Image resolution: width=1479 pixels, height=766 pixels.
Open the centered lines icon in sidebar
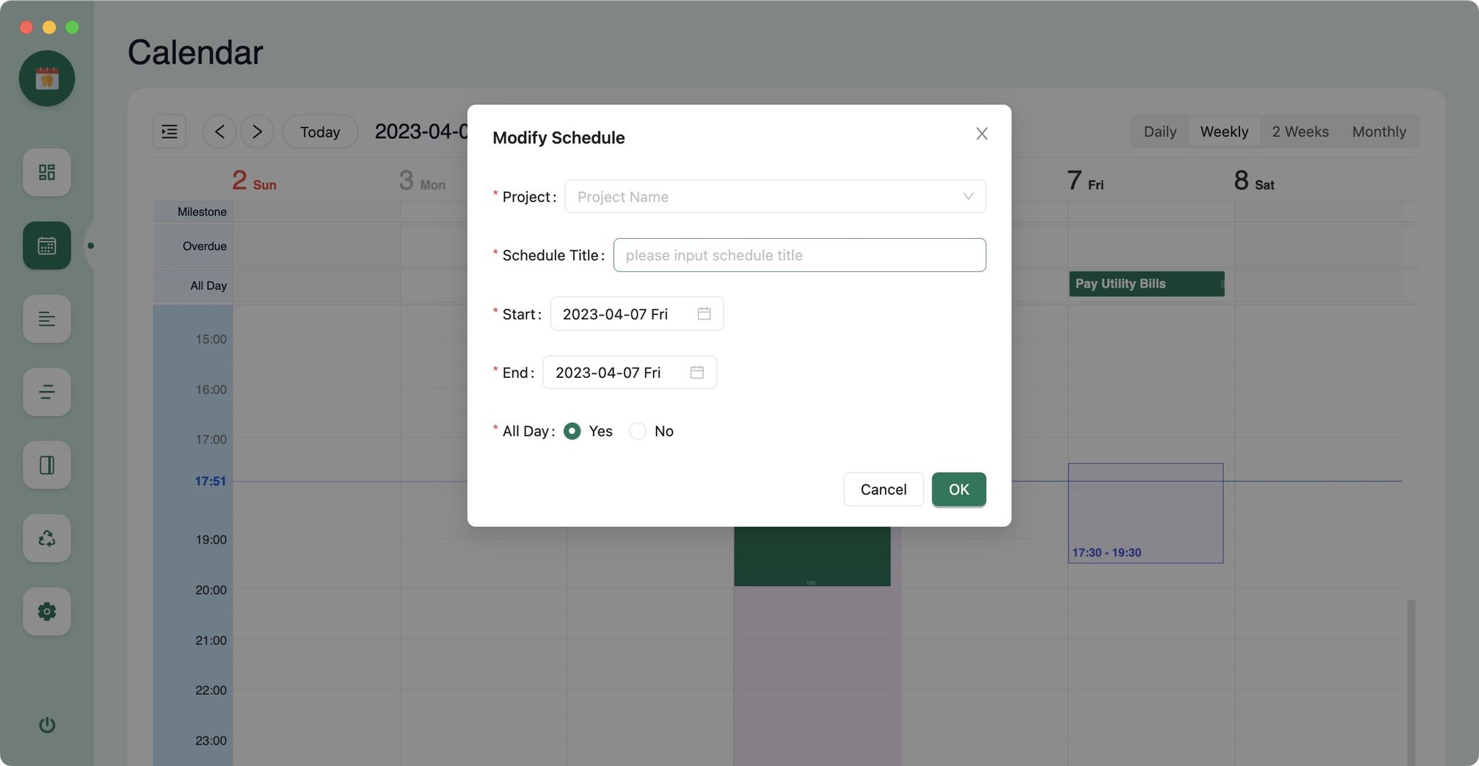[47, 392]
